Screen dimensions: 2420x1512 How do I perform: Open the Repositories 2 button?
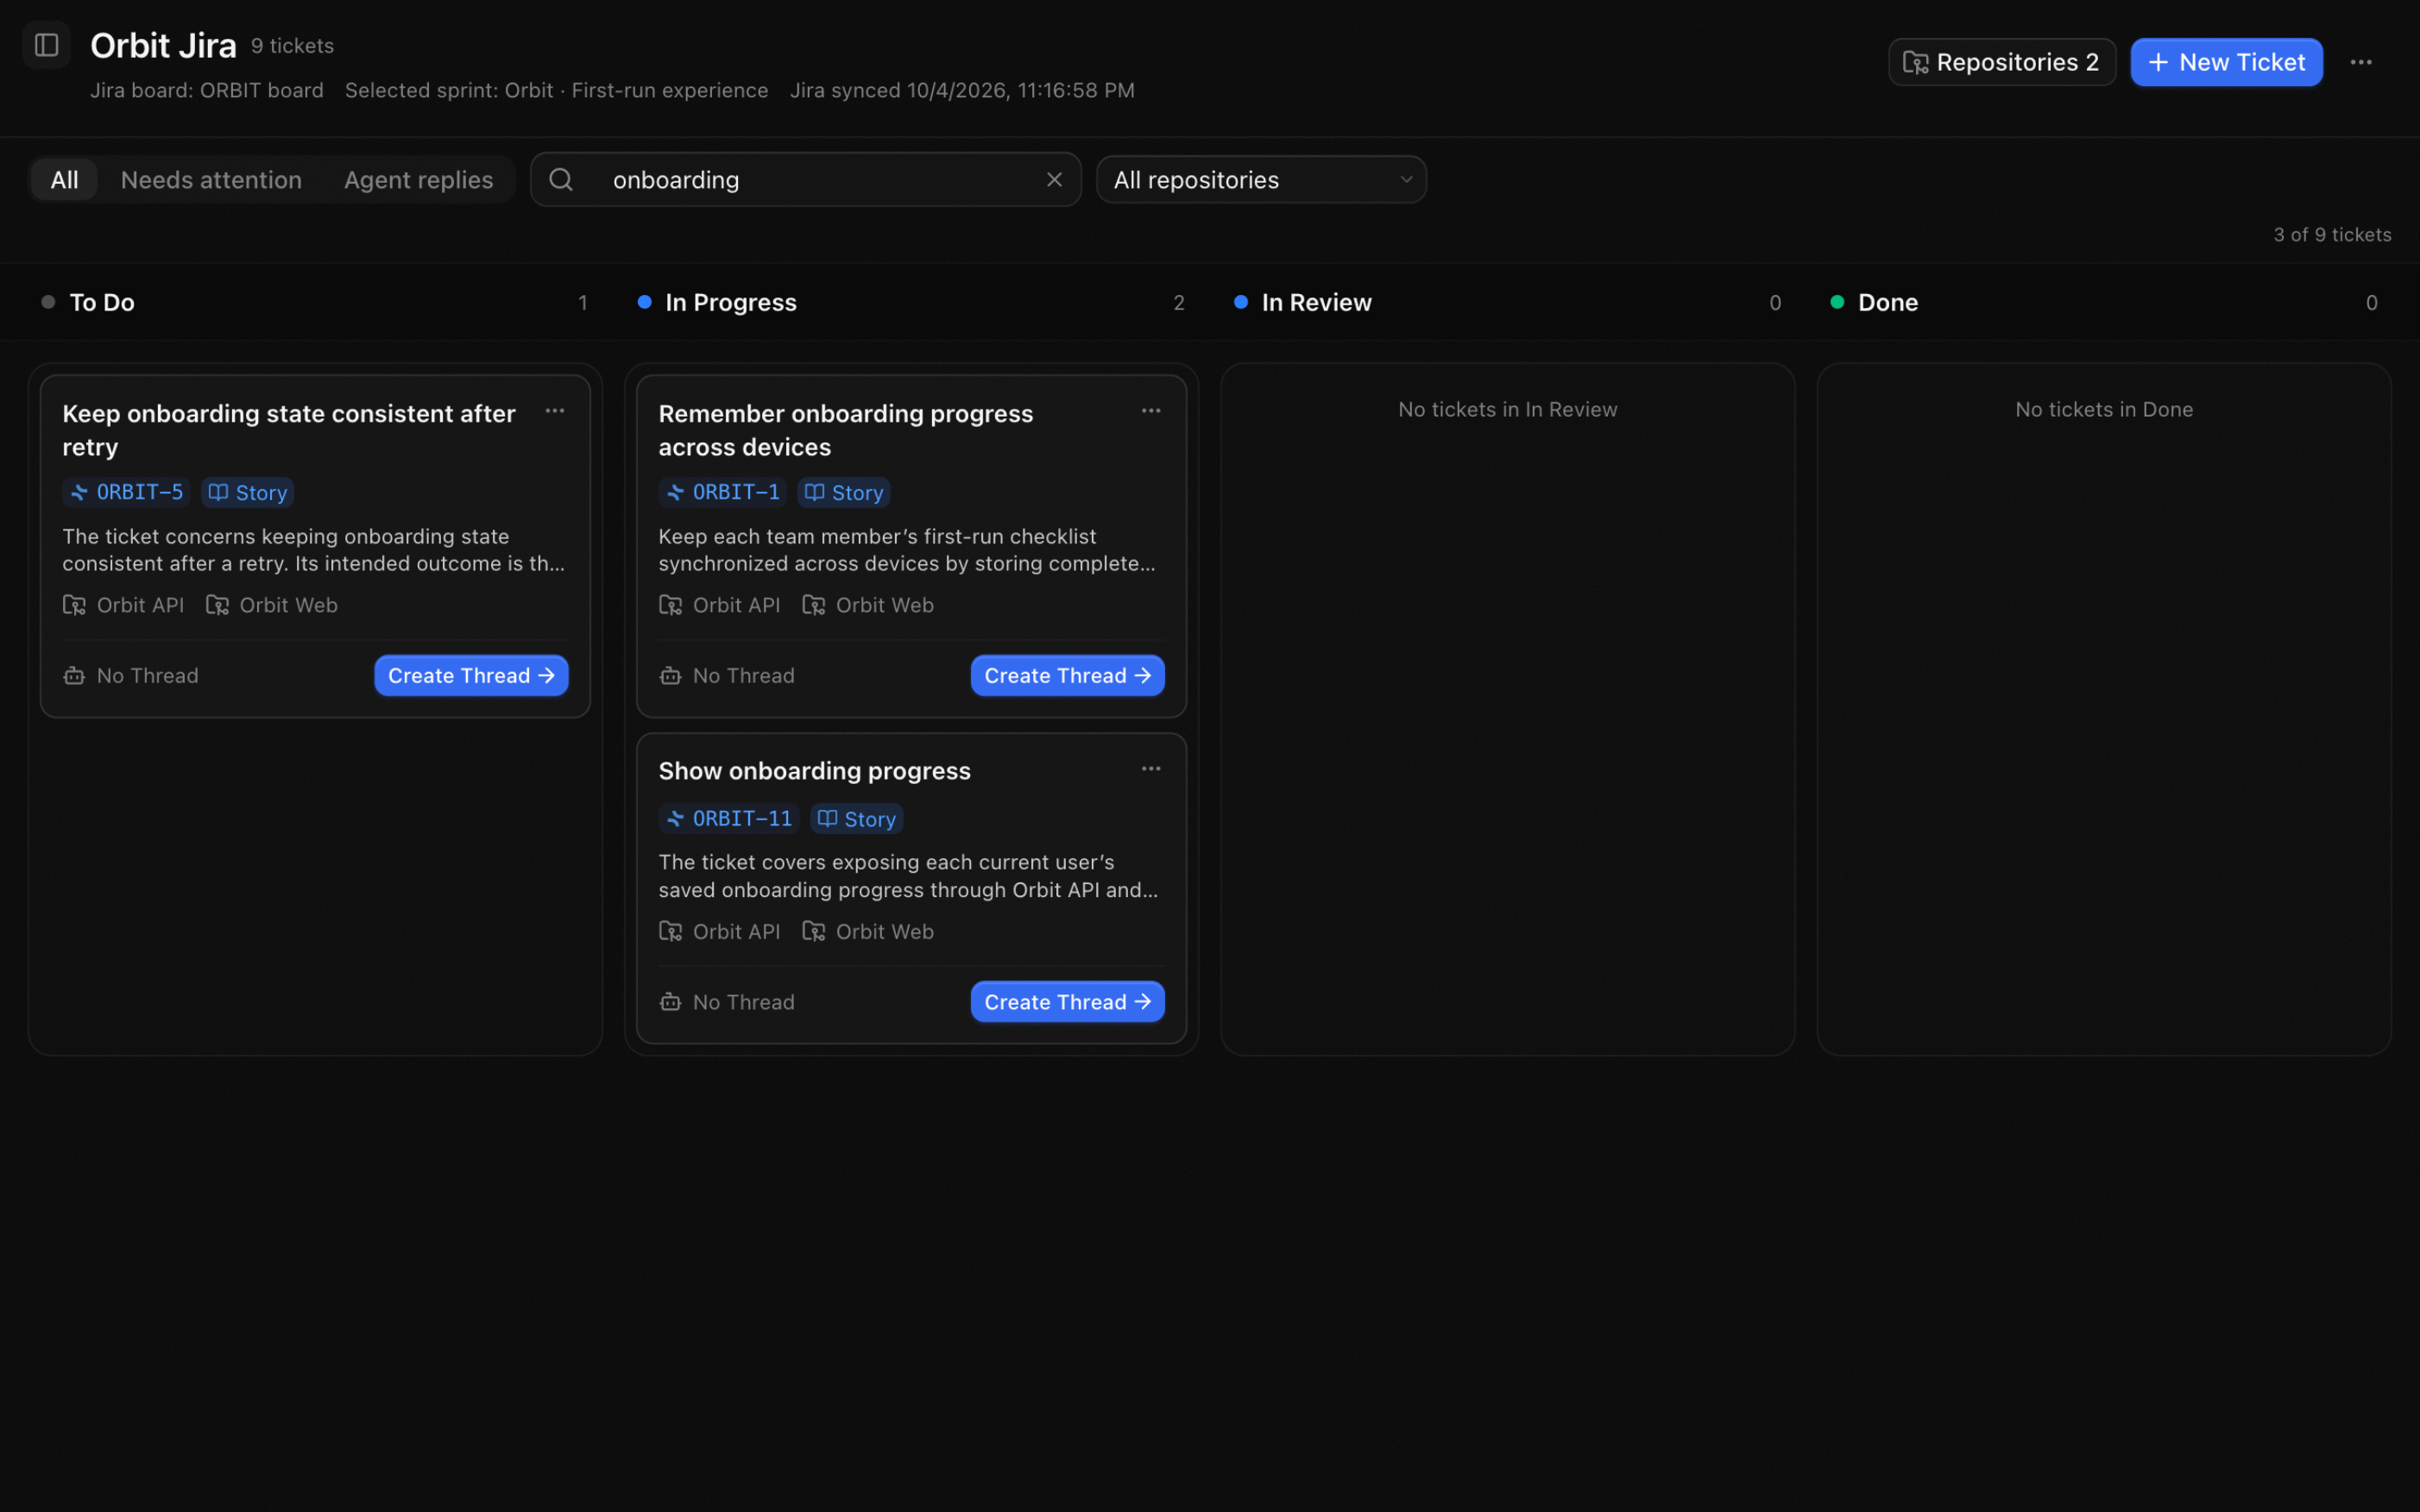pos(2001,62)
